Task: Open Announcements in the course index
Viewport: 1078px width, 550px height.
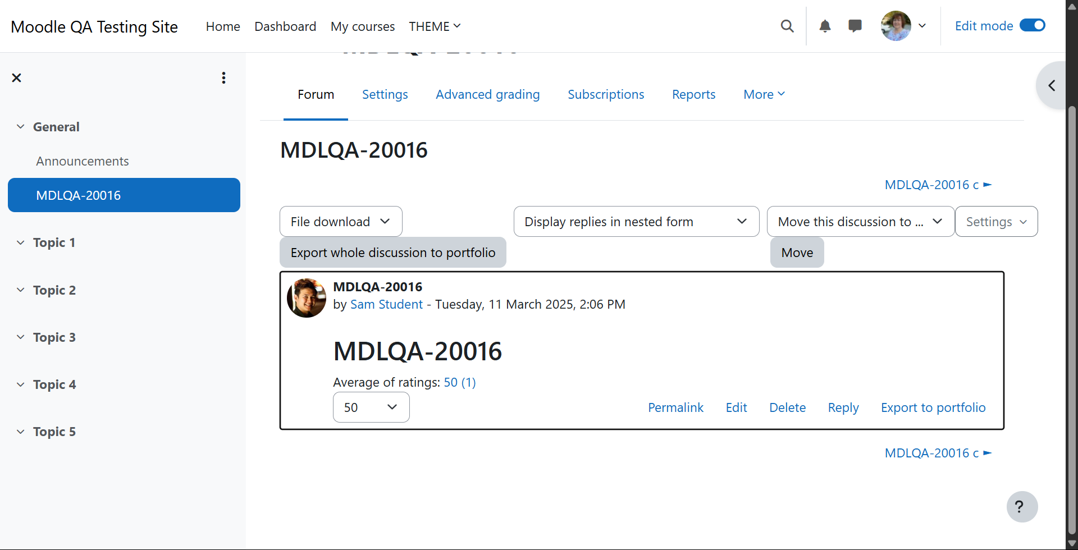Action: tap(83, 161)
